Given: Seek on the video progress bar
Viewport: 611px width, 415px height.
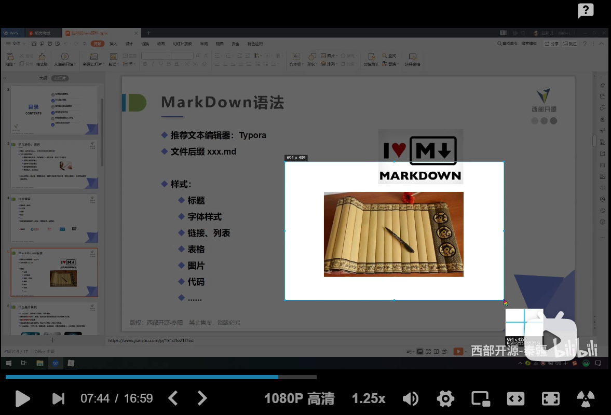Looking at the screenshot, I should 161,377.
